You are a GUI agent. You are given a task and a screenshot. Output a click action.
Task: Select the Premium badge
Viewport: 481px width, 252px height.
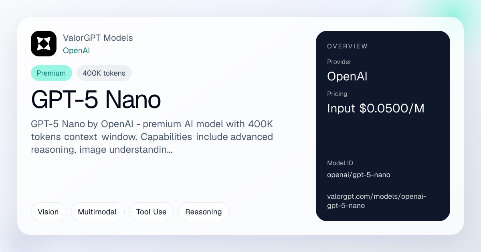pos(51,73)
